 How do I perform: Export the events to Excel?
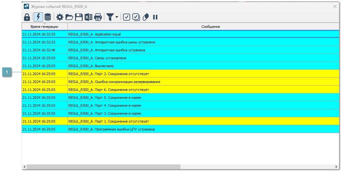click(x=88, y=17)
